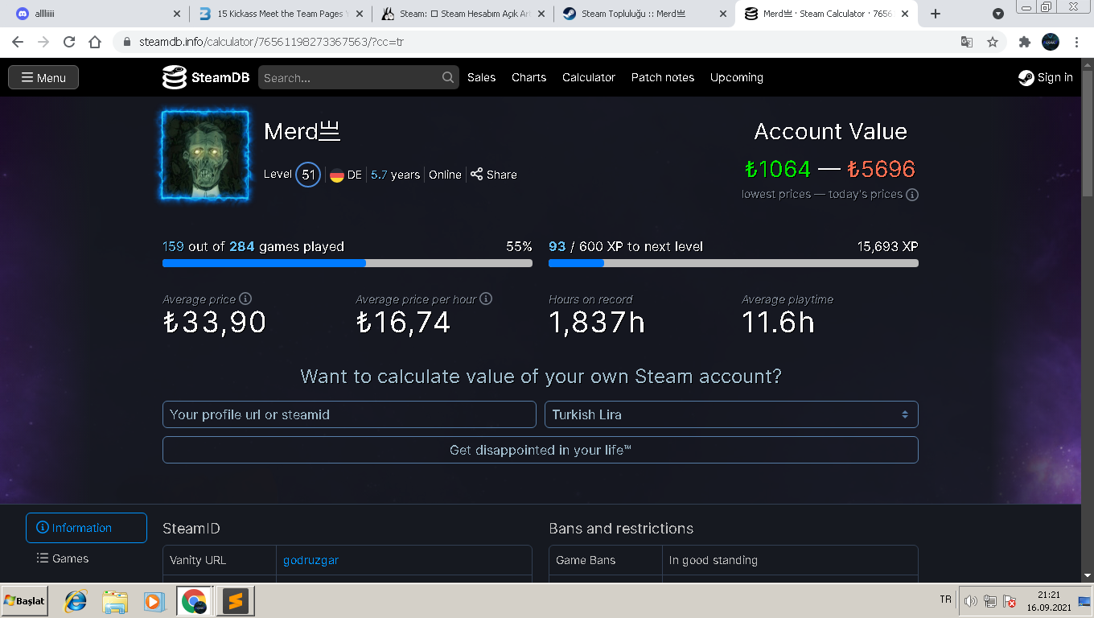The image size is (1094, 618).
Task: Click the German flag icon next to DE
Action: pos(337,175)
